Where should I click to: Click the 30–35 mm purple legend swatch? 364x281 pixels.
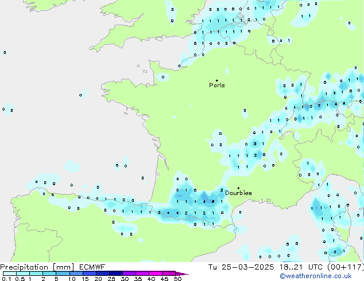(x=129, y=274)
